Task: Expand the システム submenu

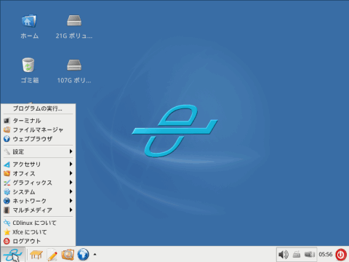Action: tap(39, 192)
